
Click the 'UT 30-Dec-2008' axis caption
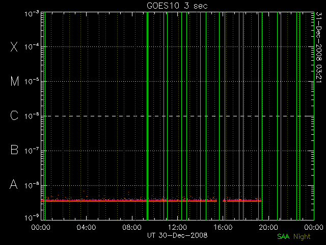177,235
